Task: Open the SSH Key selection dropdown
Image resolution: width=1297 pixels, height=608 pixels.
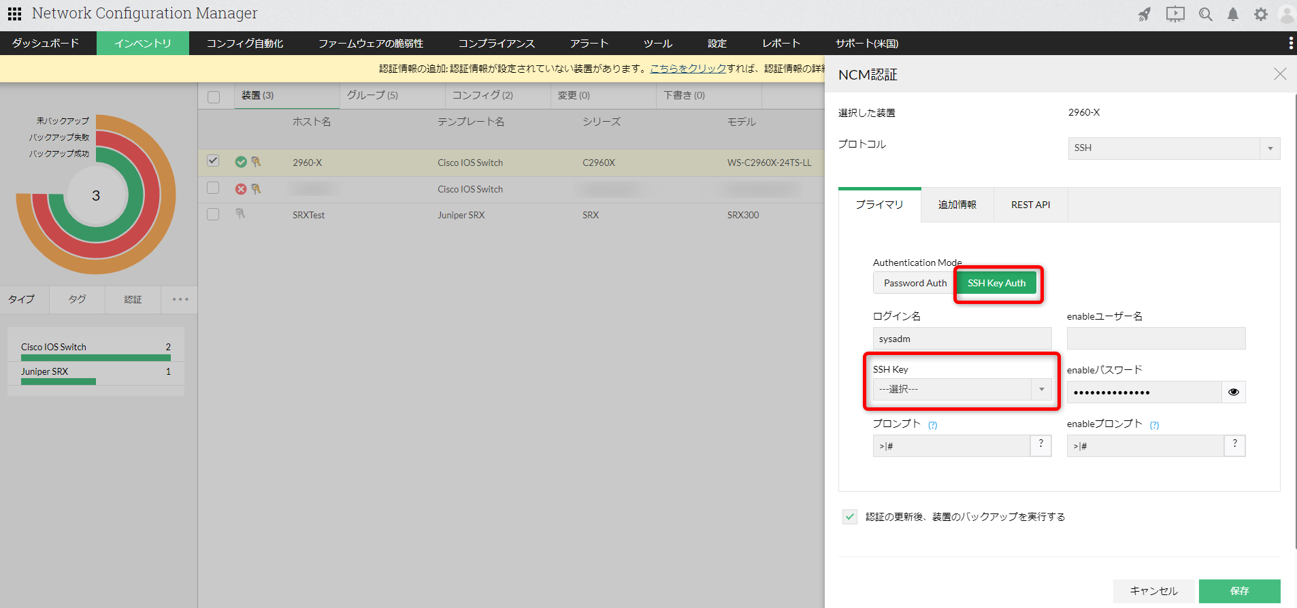Action: pos(1041,389)
